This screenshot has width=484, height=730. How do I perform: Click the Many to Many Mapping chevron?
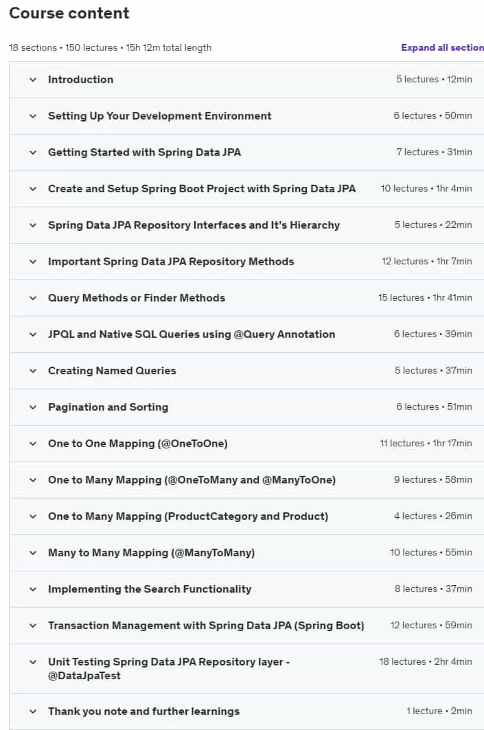click(x=33, y=553)
